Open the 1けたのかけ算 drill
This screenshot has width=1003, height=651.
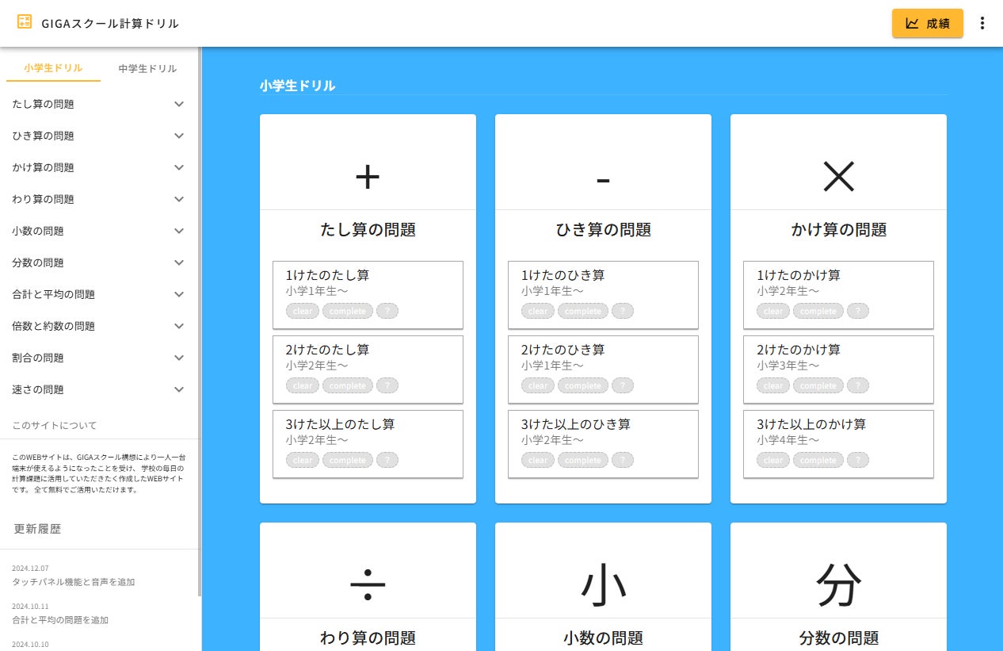(x=838, y=294)
